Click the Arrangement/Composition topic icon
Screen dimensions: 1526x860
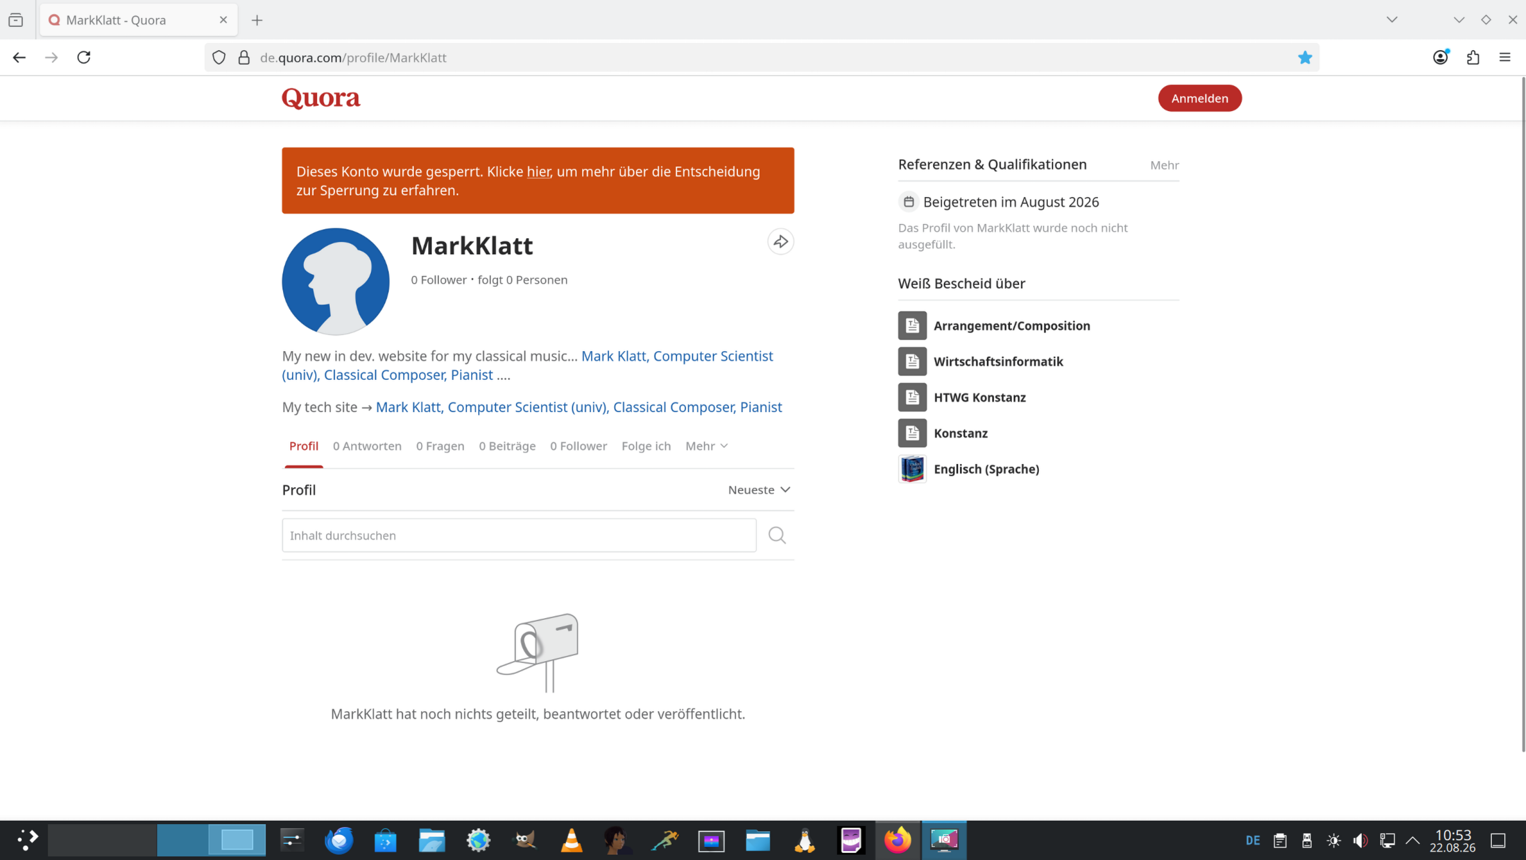pos(912,325)
